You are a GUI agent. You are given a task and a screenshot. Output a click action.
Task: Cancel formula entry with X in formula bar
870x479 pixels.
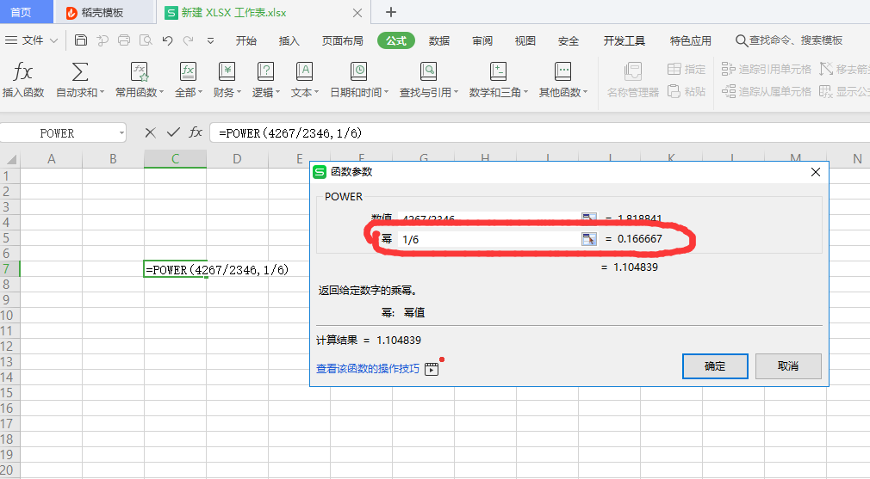pyautogui.click(x=150, y=132)
